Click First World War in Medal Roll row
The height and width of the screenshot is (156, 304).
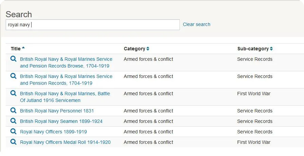click(253, 142)
